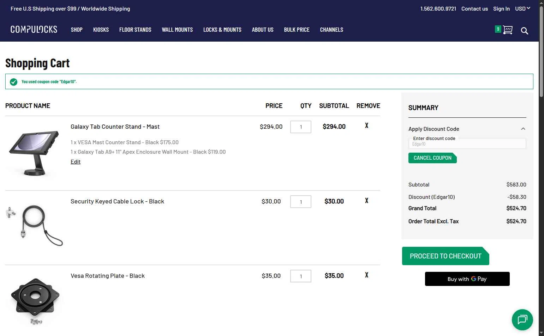Open Security Keyed Cable Lock - Black product

(x=117, y=201)
